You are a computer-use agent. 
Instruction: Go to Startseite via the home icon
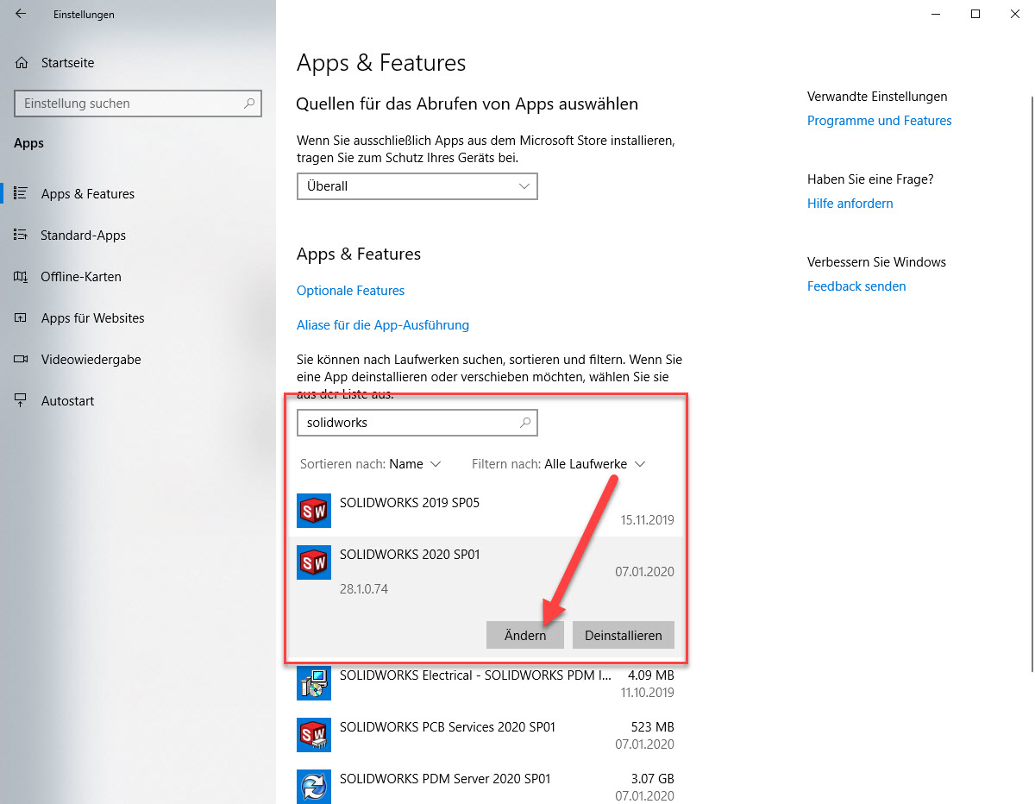coord(22,63)
